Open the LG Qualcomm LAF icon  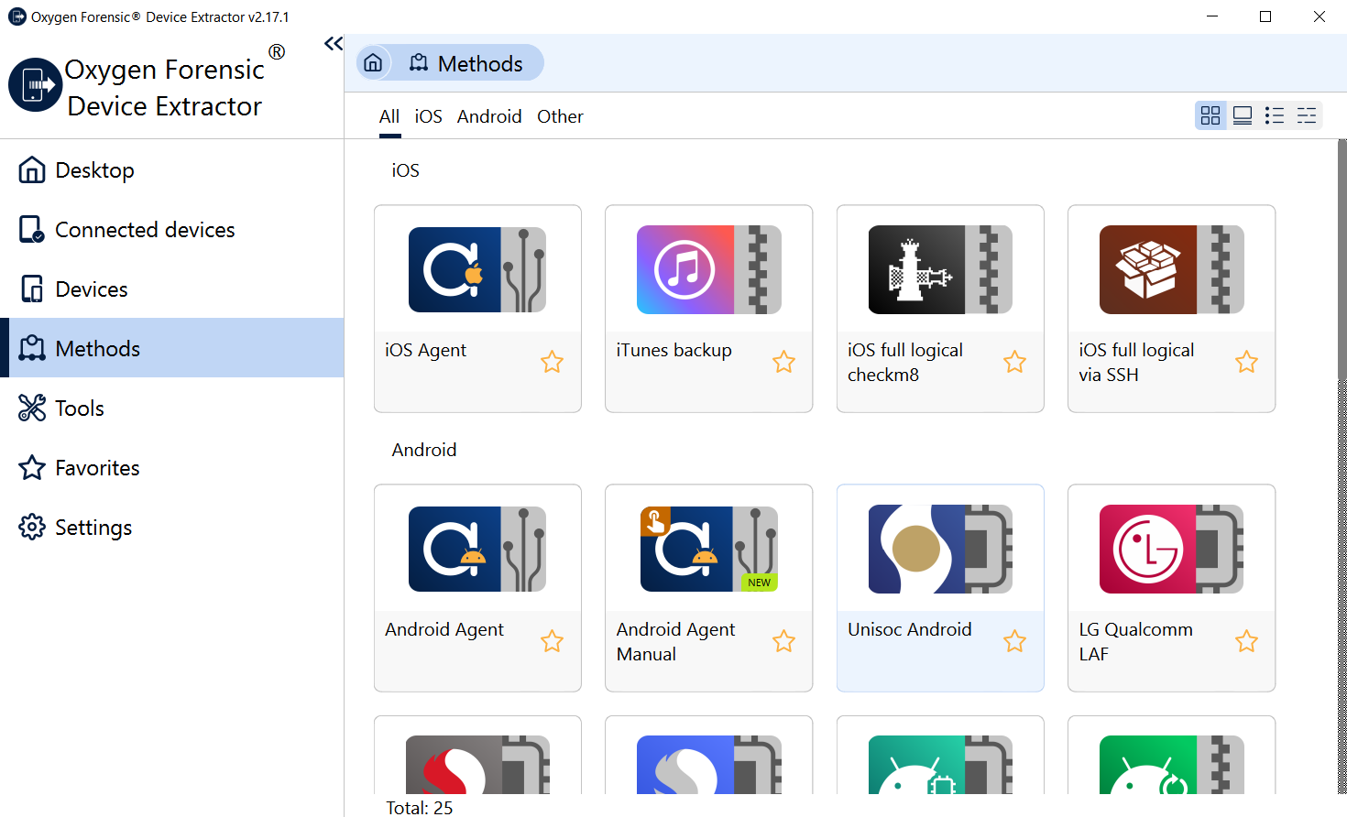(x=1172, y=549)
